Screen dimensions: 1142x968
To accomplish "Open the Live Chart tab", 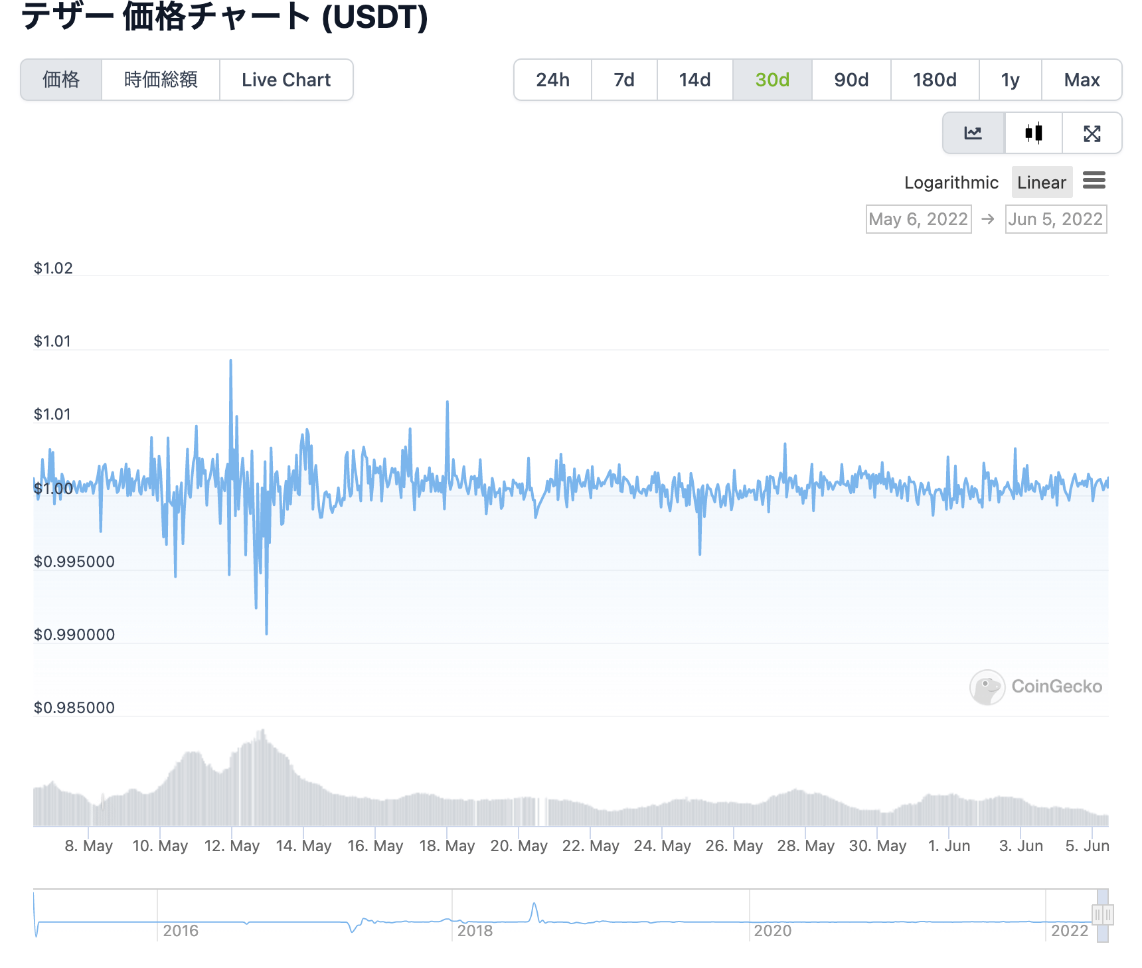I will [286, 80].
